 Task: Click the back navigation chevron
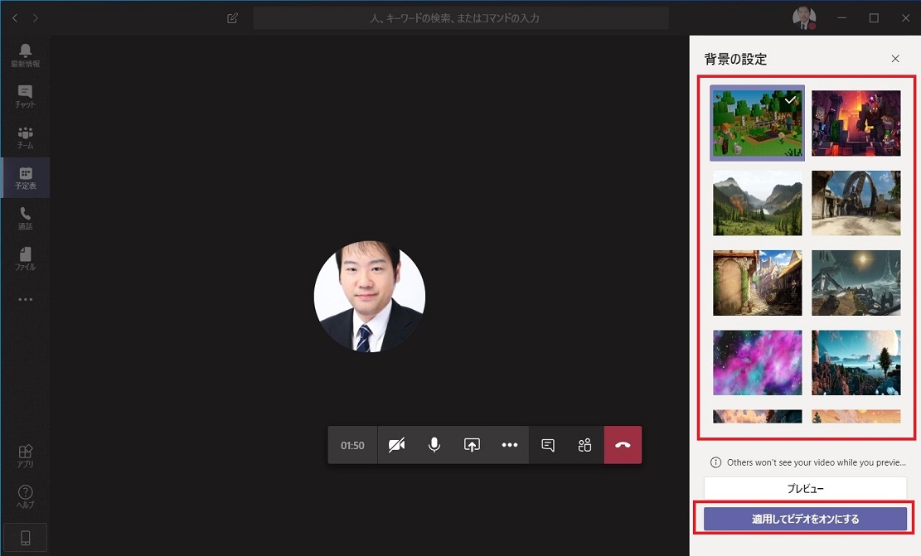pyautogui.click(x=14, y=17)
